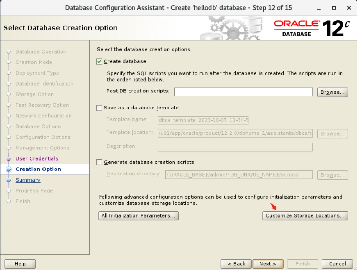Click the Oracle Database 12c logo
Screen dimensions: 357x270
click(x=311, y=28)
